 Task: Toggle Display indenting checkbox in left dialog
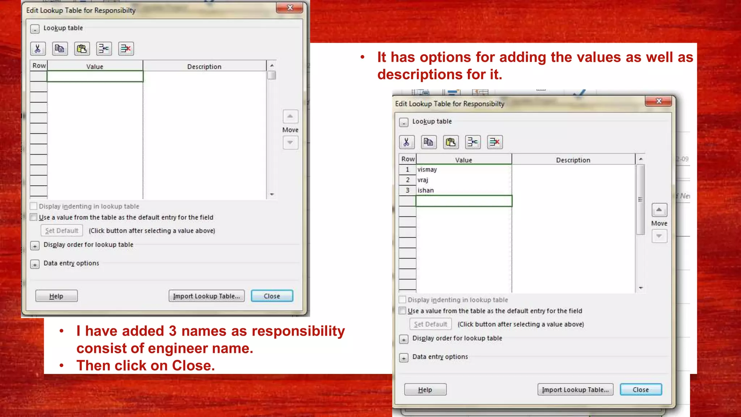point(34,206)
